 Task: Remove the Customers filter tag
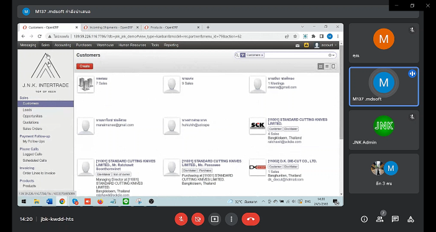coord(262,55)
